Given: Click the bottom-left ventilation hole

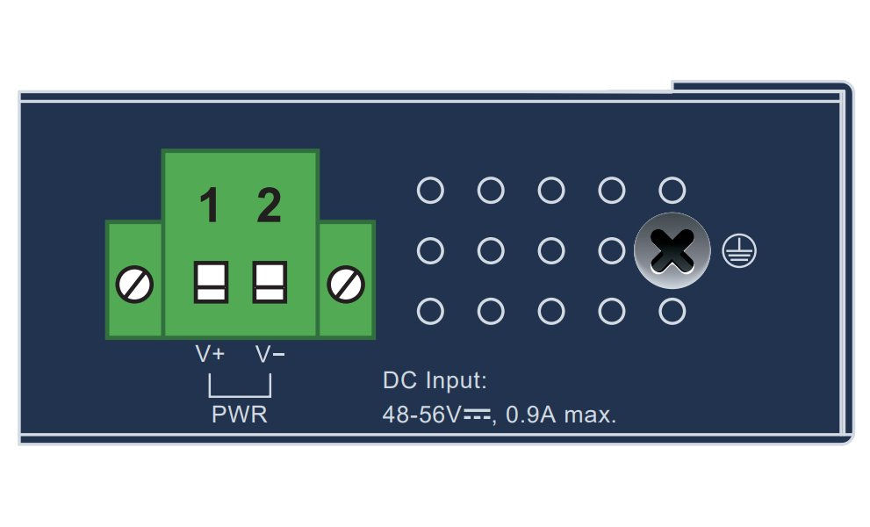Looking at the screenshot, I should coord(430,311).
